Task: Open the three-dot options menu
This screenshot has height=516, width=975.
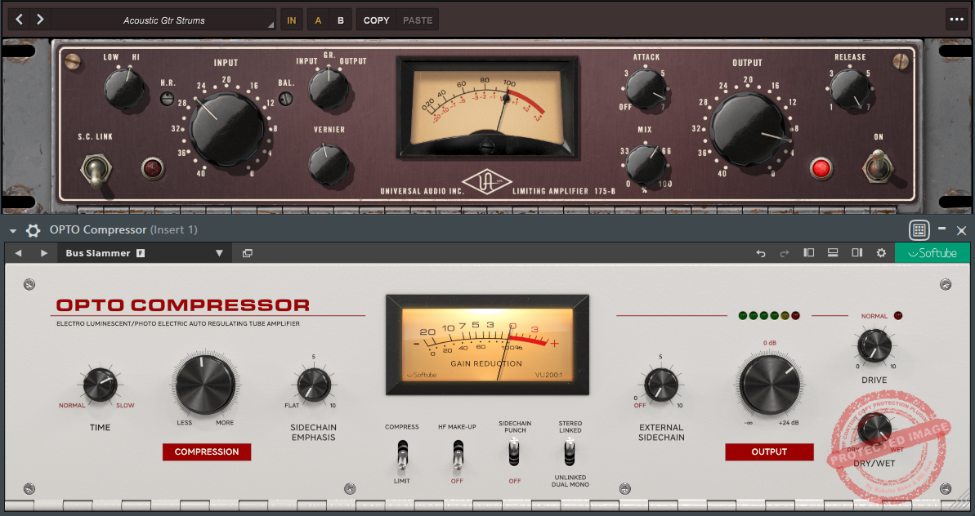Action: point(956,20)
